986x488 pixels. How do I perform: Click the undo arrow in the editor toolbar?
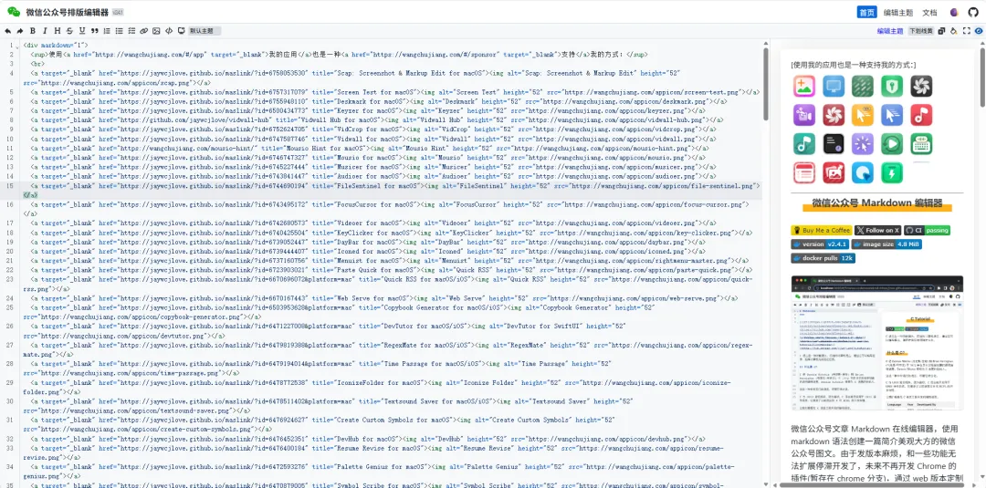tap(7, 31)
